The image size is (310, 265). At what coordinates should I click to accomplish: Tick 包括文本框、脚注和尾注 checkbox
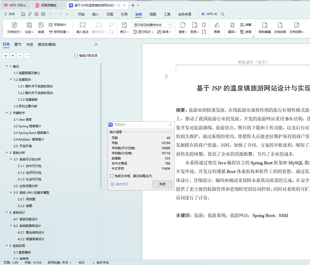point(112,176)
